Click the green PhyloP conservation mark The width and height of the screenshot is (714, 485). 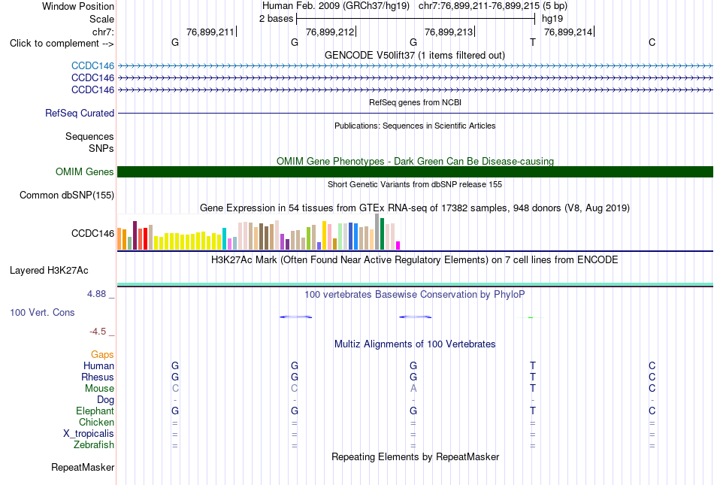tap(531, 317)
